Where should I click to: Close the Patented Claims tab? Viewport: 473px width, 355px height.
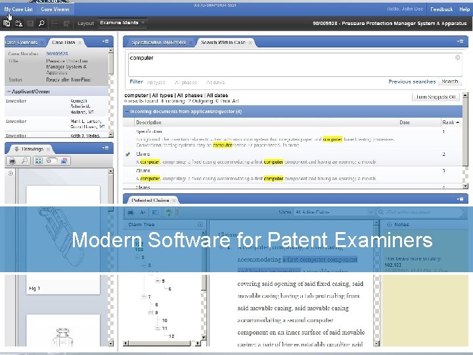pos(173,200)
